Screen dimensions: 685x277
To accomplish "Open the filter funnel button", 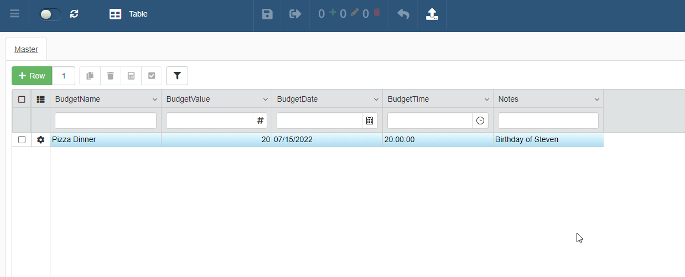I will [x=177, y=76].
